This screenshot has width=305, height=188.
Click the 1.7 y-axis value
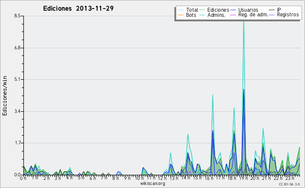[17, 143]
